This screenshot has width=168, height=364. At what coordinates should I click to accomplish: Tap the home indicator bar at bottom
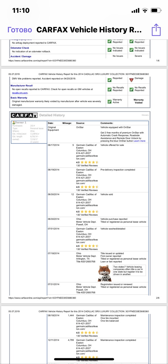click(84, 359)
